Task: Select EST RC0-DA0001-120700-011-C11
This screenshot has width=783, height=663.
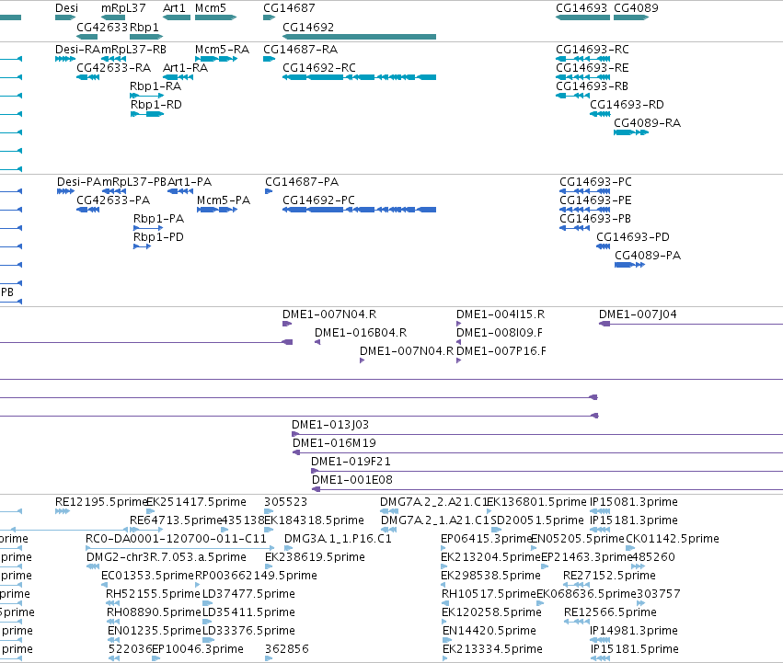Action: (x=176, y=539)
